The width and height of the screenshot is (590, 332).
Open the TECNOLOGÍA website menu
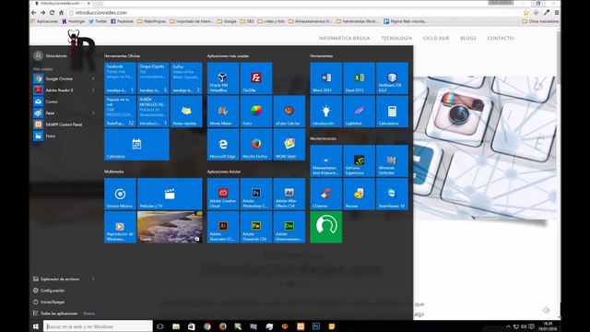coord(396,38)
